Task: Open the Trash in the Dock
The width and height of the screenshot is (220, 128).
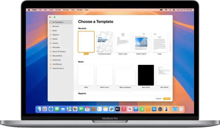Action: 181,109
